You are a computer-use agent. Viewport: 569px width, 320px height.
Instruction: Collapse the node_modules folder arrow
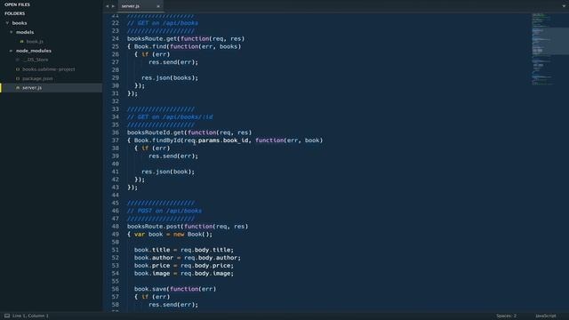coord(12,51)
